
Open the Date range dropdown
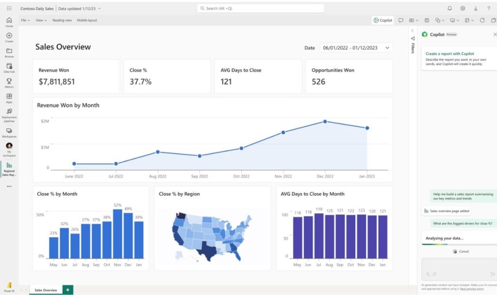pyautogui.click(x=356, y=48)
